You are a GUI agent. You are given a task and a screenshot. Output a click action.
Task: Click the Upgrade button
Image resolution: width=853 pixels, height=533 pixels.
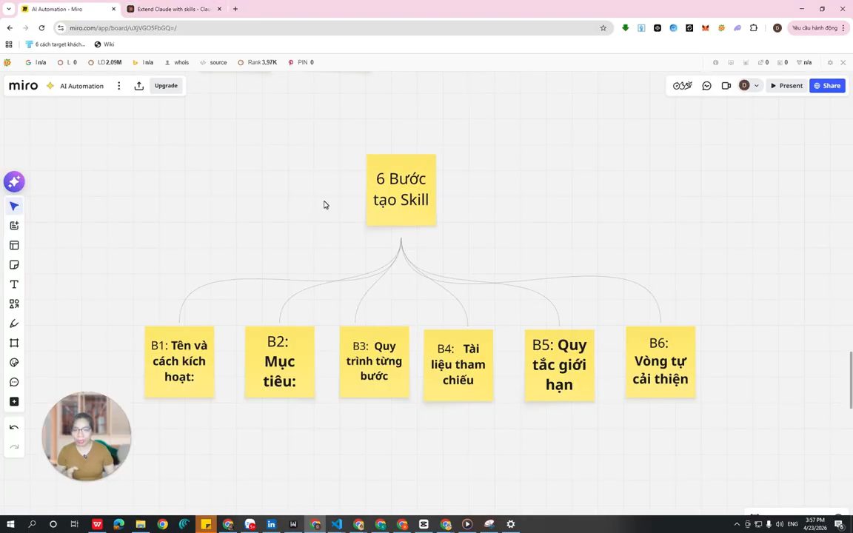click(166, 86)
